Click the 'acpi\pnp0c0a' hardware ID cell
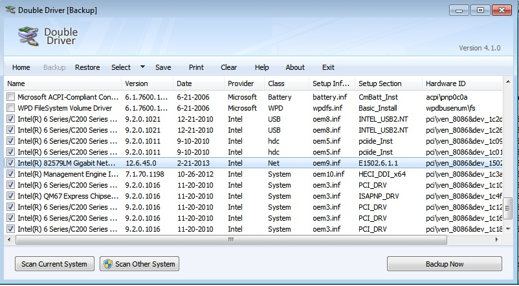The height and width of the screenshot is (286, 519). click(x=447, y=97)
